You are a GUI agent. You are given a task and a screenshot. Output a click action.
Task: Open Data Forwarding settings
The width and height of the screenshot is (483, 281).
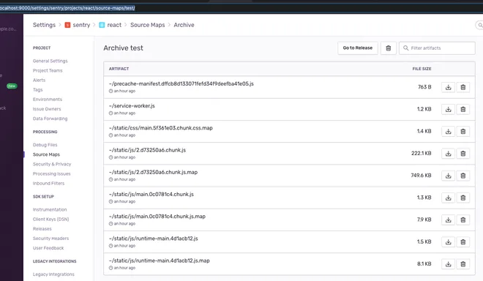(x=50, y=119)
